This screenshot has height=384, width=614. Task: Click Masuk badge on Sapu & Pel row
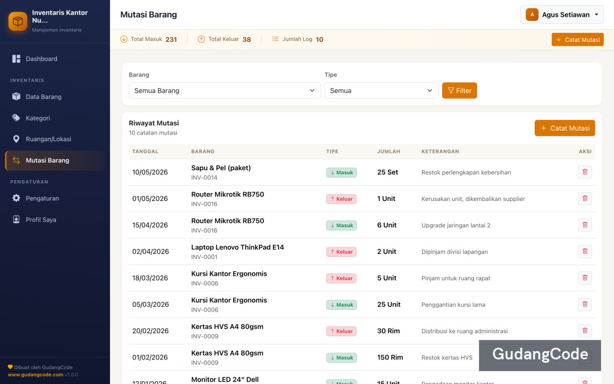(x=342, y=172)
